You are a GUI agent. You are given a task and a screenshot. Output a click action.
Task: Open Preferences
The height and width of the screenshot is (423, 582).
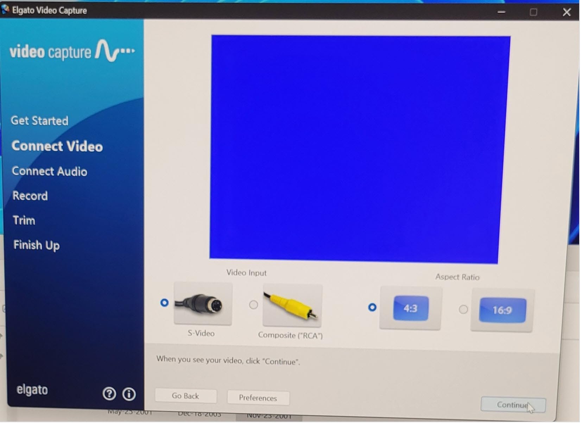pyautogui.click(x=258, y=398)
